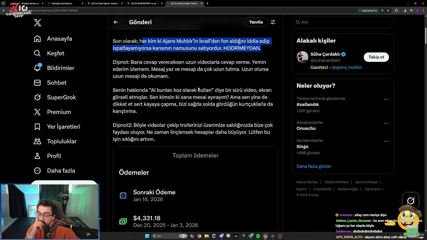Open File Explorer from the taskbar
The height and width of the screenshot is (240, 427).
206,236
